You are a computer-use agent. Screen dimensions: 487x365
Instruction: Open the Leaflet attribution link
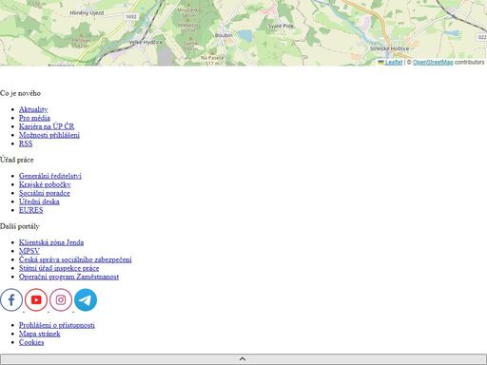pyautogui.click(x=394, y=62)
